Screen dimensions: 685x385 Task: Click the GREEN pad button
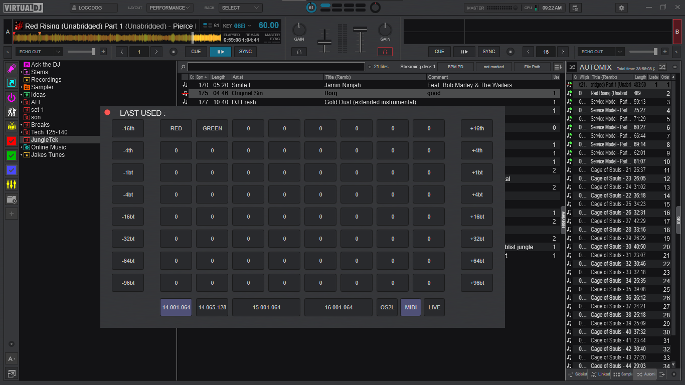tap(212, 128)
